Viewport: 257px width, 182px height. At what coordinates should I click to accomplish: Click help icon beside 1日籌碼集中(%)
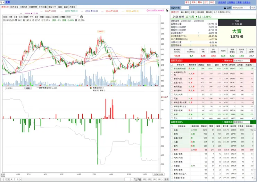(x=199, y=36)
